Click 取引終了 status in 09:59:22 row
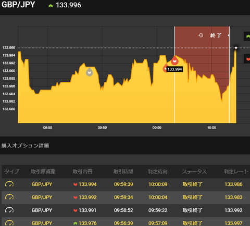Viewport: 250px width, 226px height. pos(193,210)
